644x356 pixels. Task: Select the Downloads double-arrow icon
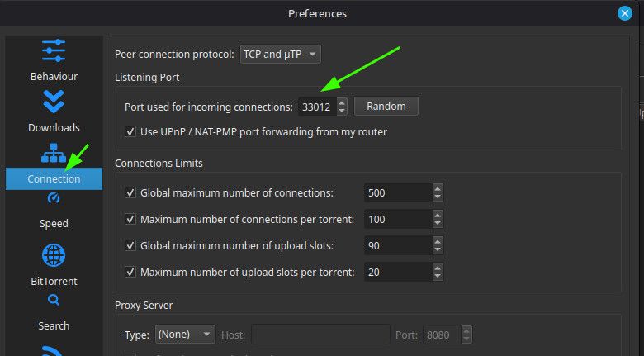pos(54,102)
